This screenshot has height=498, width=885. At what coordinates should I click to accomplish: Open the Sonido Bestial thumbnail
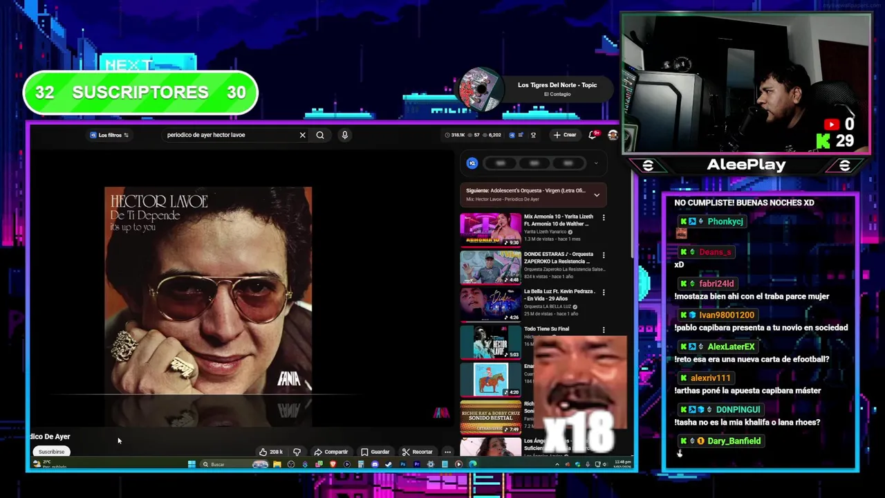(491, 417)
